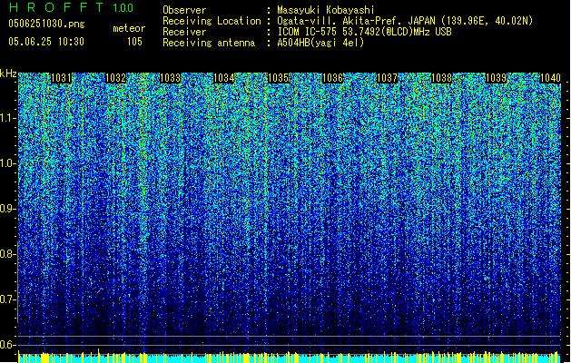The image size is (571, 363).
Task: Click the Ogata-vill. Akita-Pref. JAPAN location text
Action: [x=405, y=21]
